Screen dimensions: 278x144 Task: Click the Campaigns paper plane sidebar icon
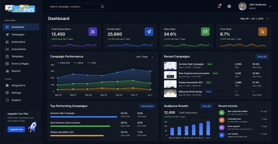(7, 35)
